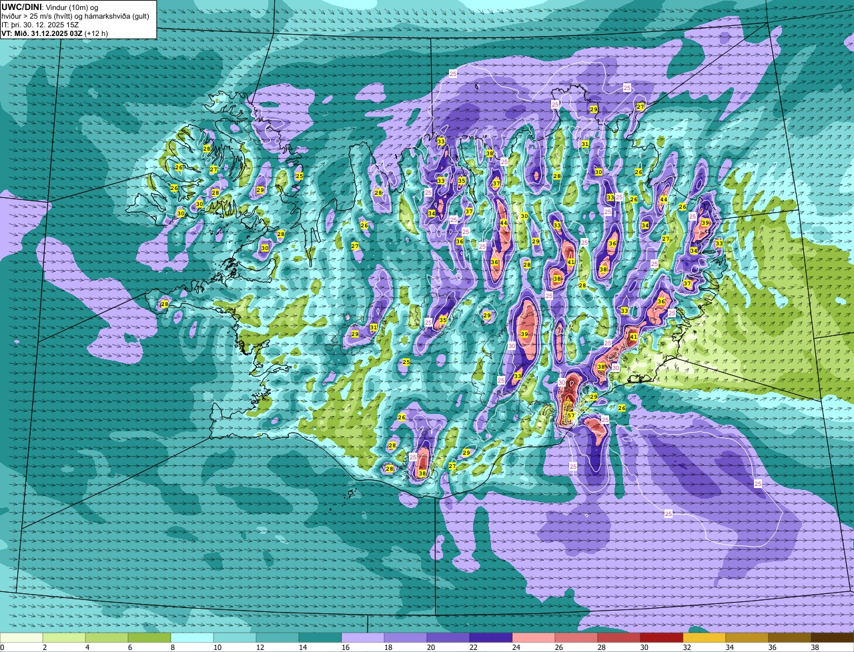
Task: Click the title text "UWC/DINI: Vindur (10m) og"
Action: click(x=50, y=7)
